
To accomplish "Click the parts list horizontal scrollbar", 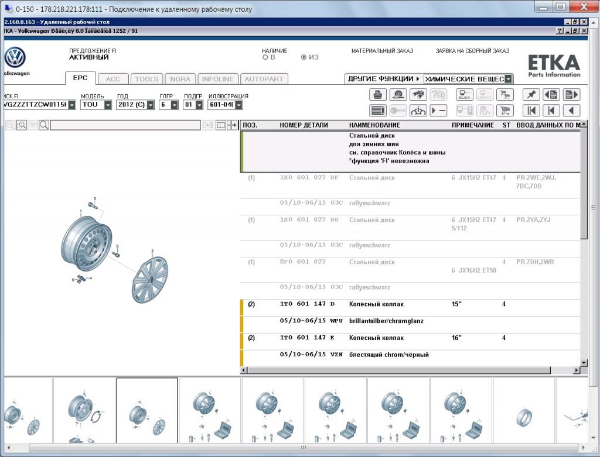I will [410, 370].
